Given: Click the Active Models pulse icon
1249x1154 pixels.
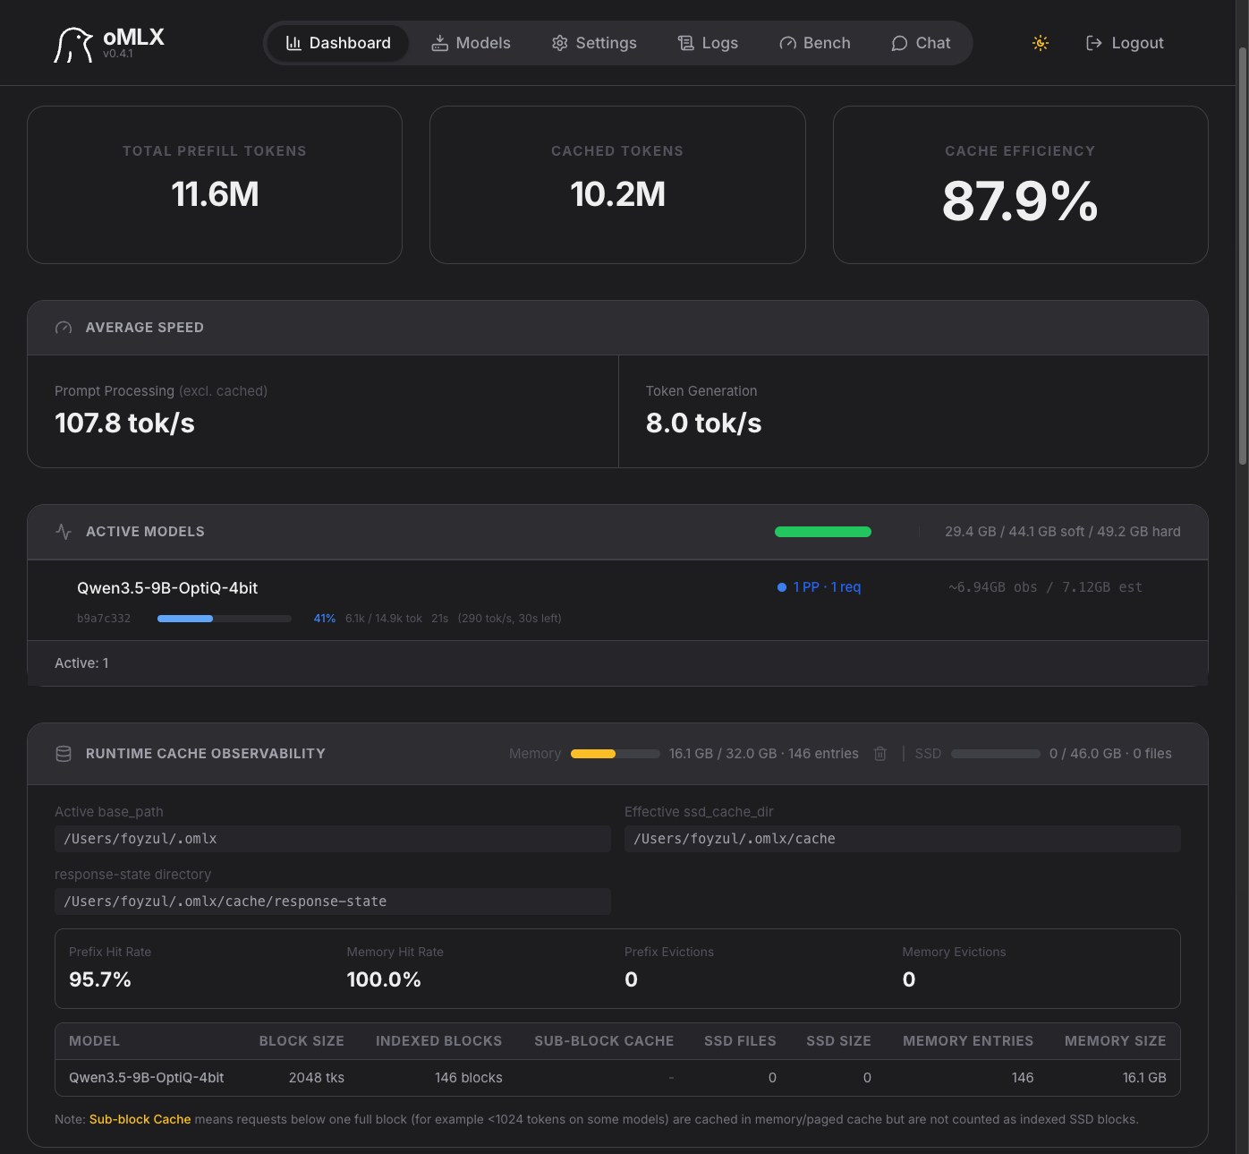Looking at the screenshot, I should [x=64, y=532].
